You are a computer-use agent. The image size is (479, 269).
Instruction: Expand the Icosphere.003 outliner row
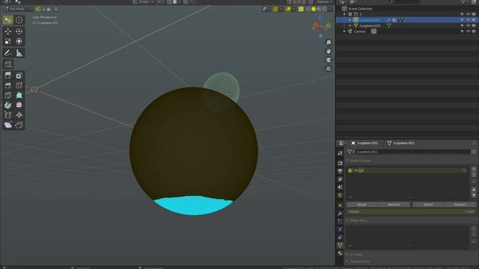[x=350, y=25]
